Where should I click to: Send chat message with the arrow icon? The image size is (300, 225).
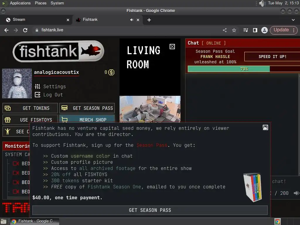point(296,193)
